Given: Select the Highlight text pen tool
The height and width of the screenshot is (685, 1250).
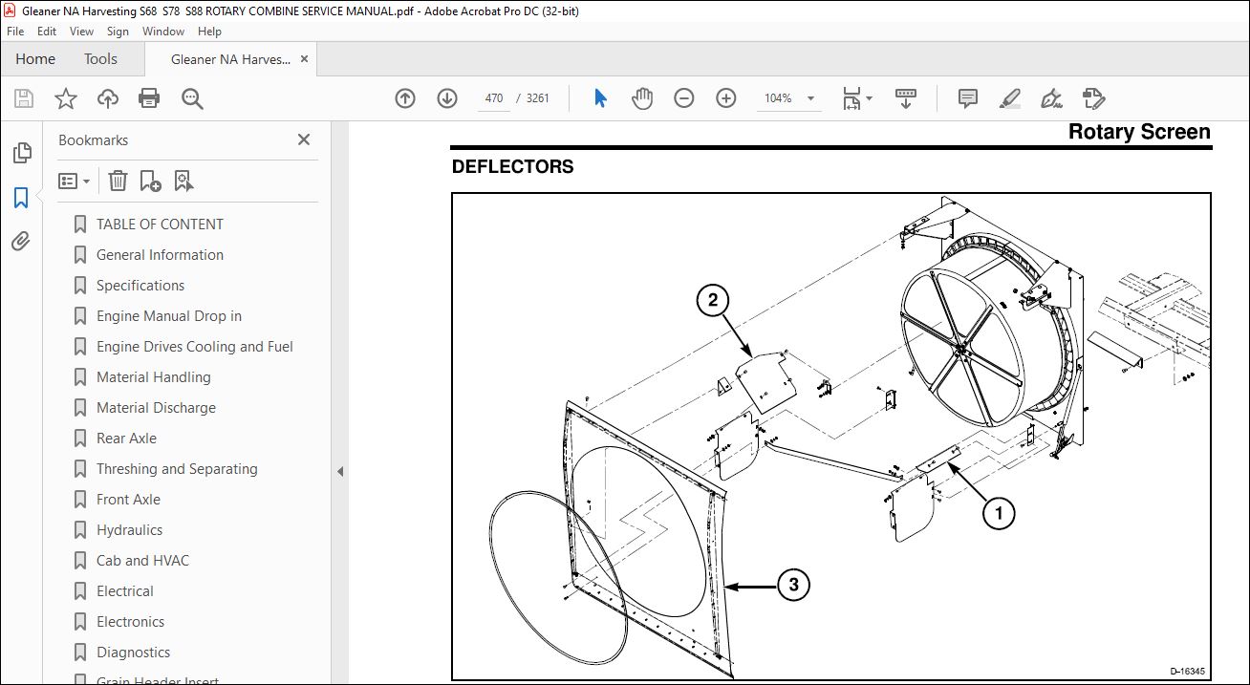Looking at the screenshot, I should pos(1009,98).
